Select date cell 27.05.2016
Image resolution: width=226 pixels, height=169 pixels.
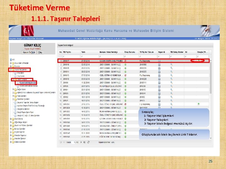tap(85, 61)
